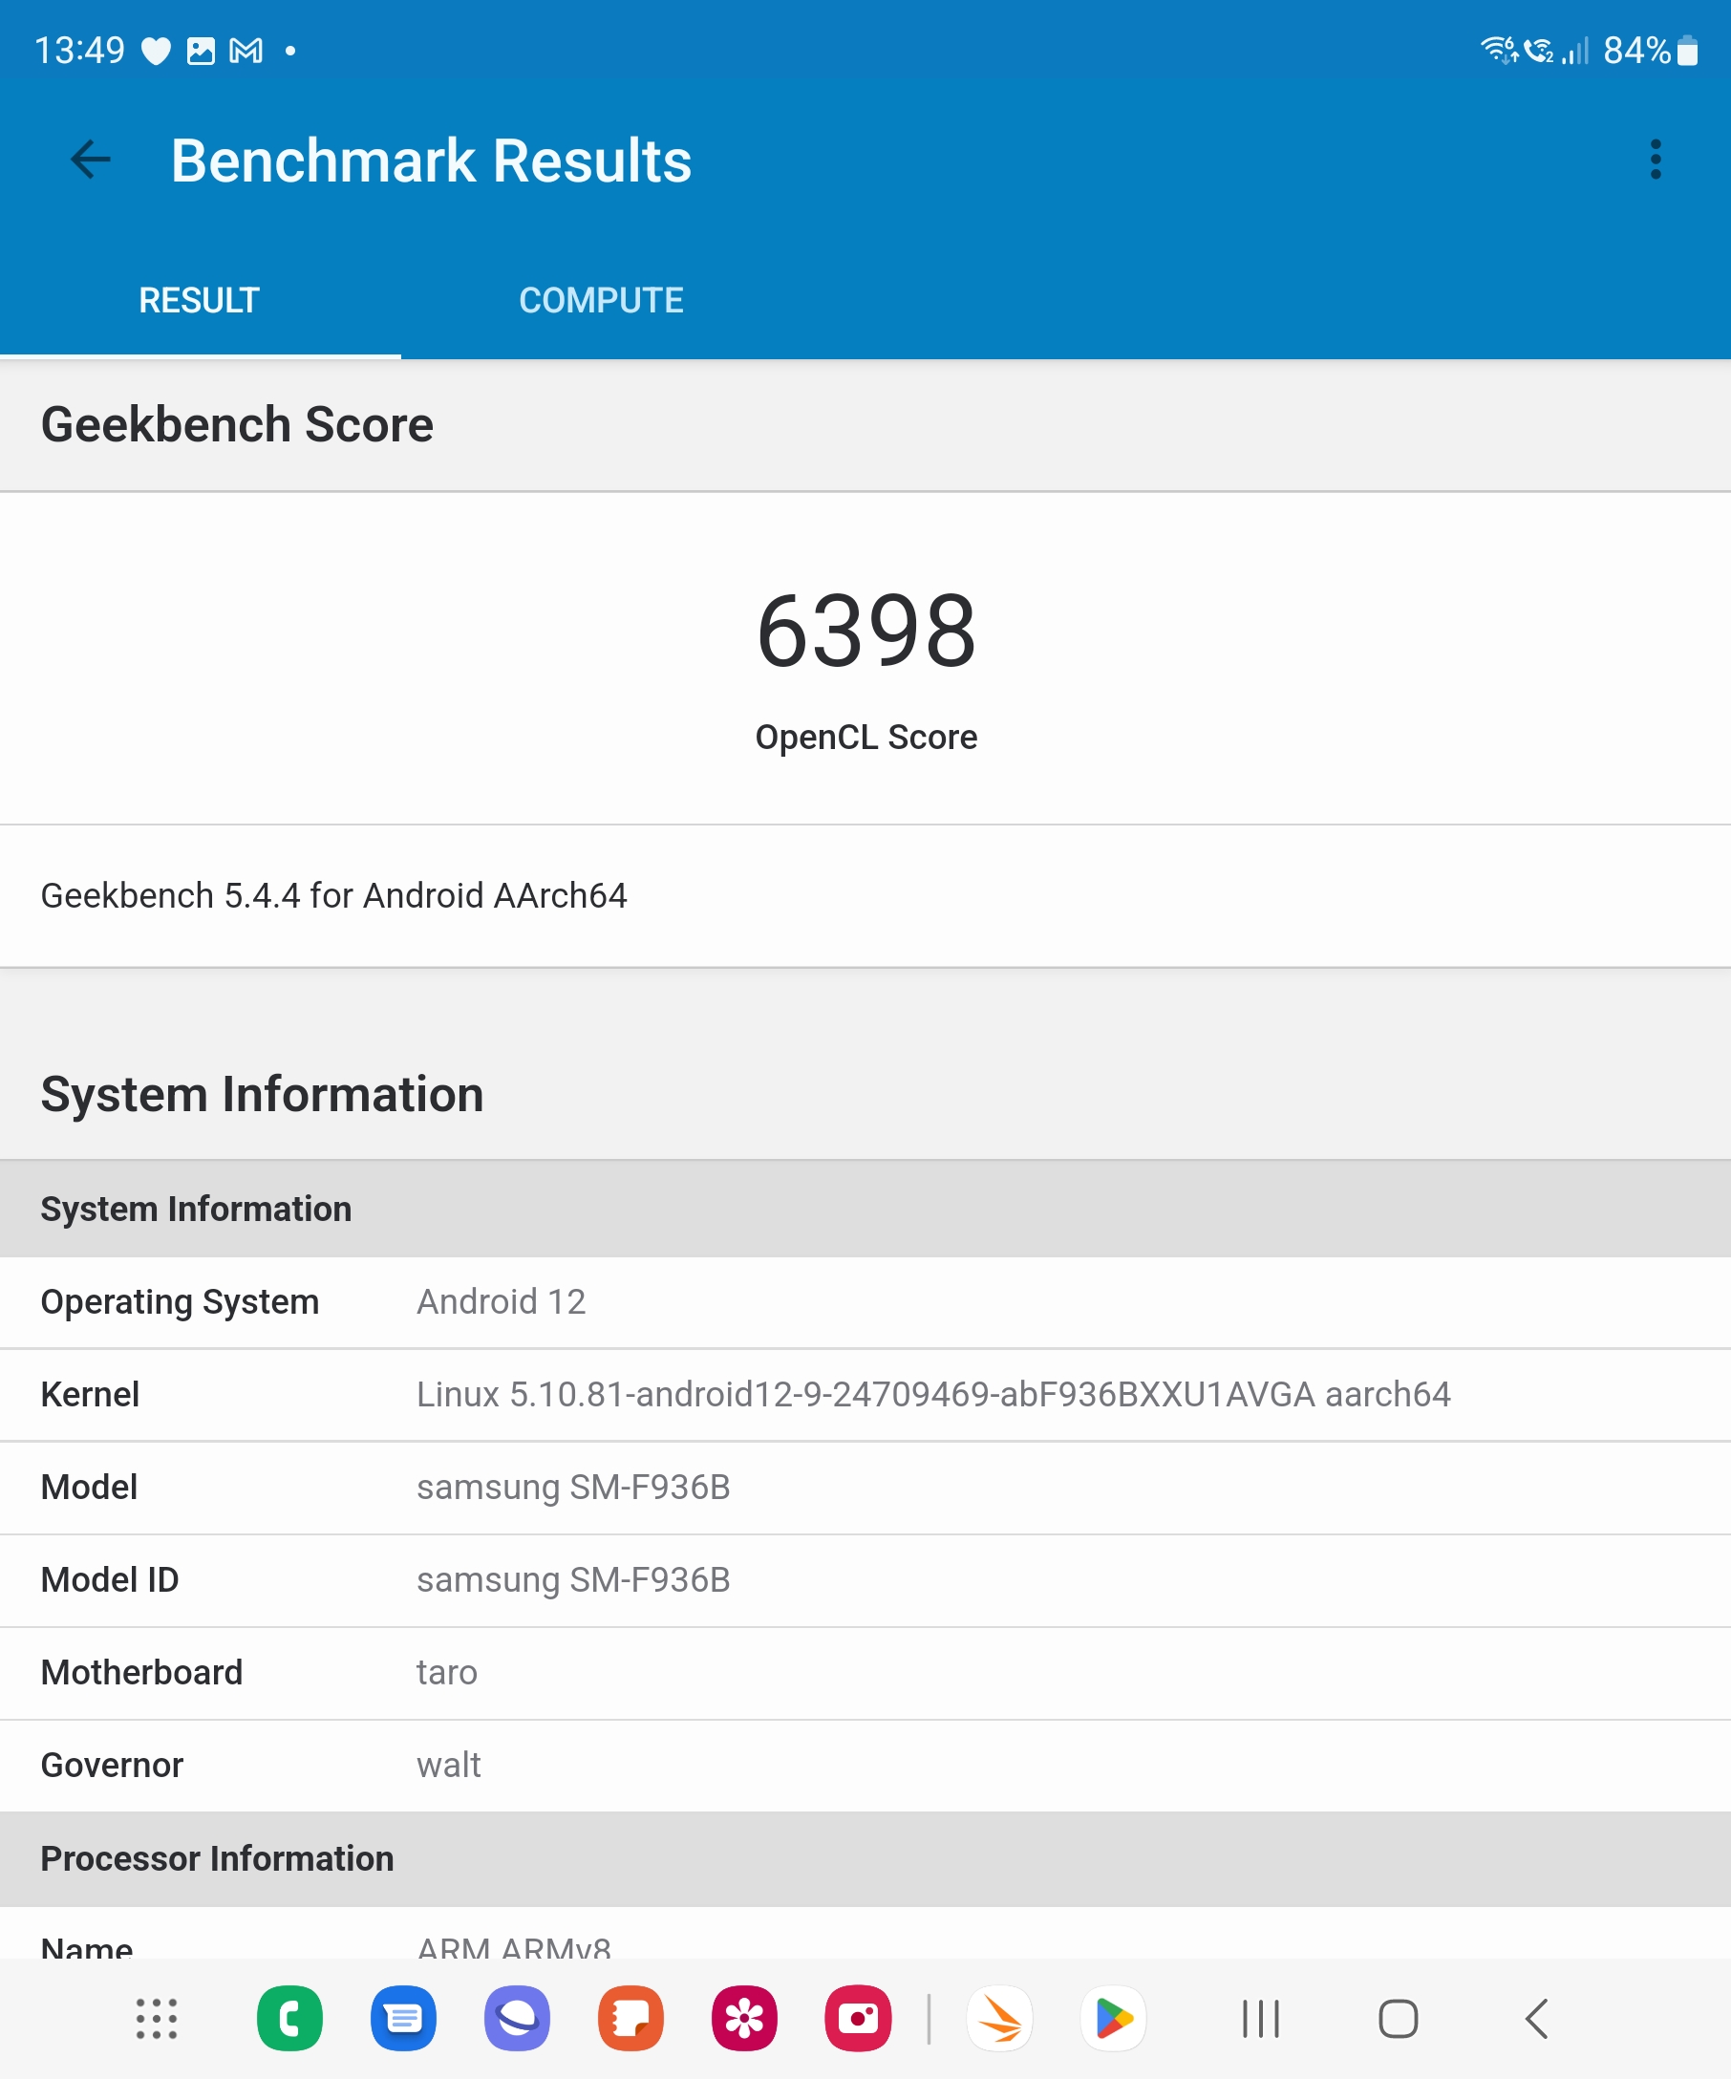Viewport: 1731px width, 2079px height.
Task: Open the SwiftKey orange bird app
Action: coord(999,2019)
